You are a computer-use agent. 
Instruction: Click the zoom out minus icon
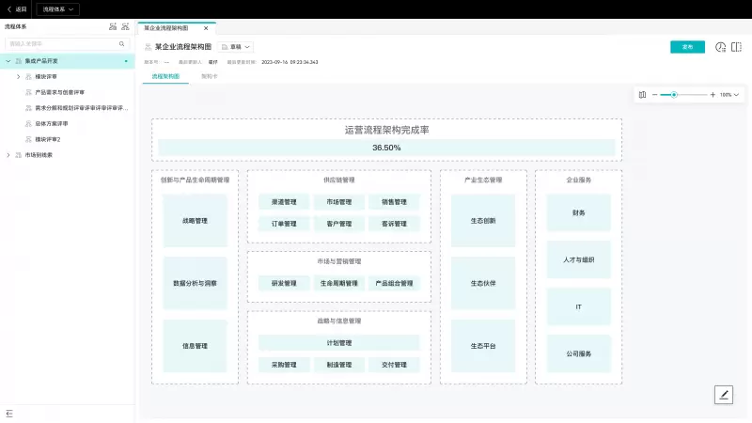click(x=654, y=95)
